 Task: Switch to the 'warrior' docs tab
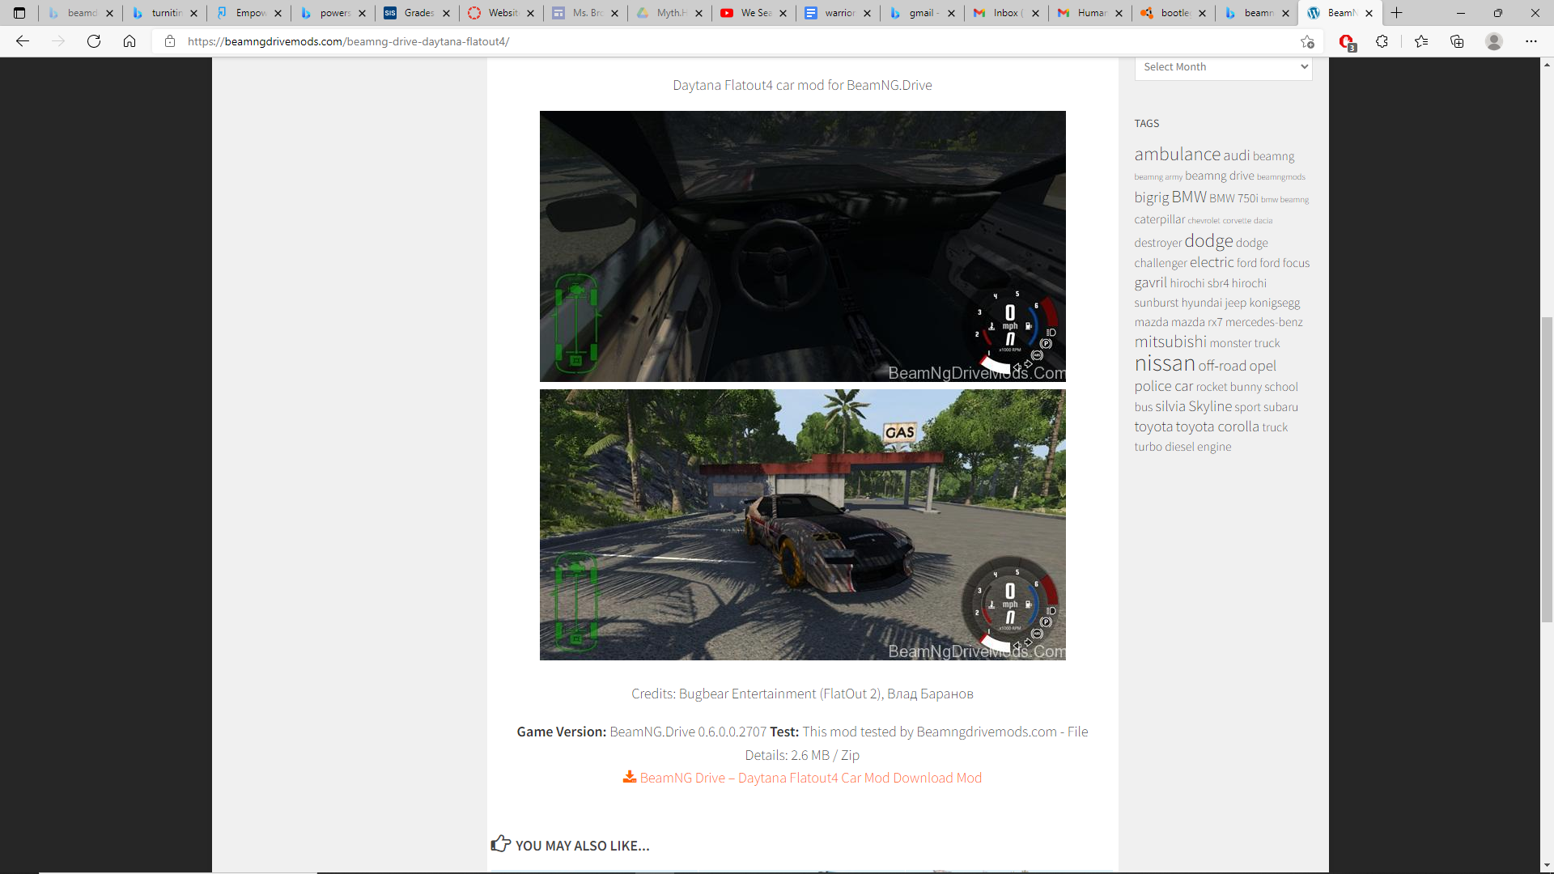(x=838, y=13)
